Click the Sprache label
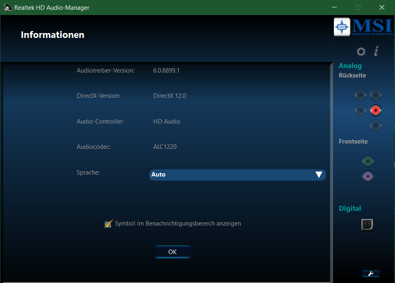This screenshot has height=283, width=395. (88, 172)
